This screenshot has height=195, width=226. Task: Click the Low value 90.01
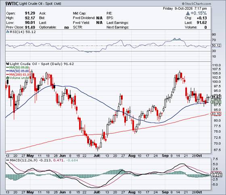[x=30, y=23]
